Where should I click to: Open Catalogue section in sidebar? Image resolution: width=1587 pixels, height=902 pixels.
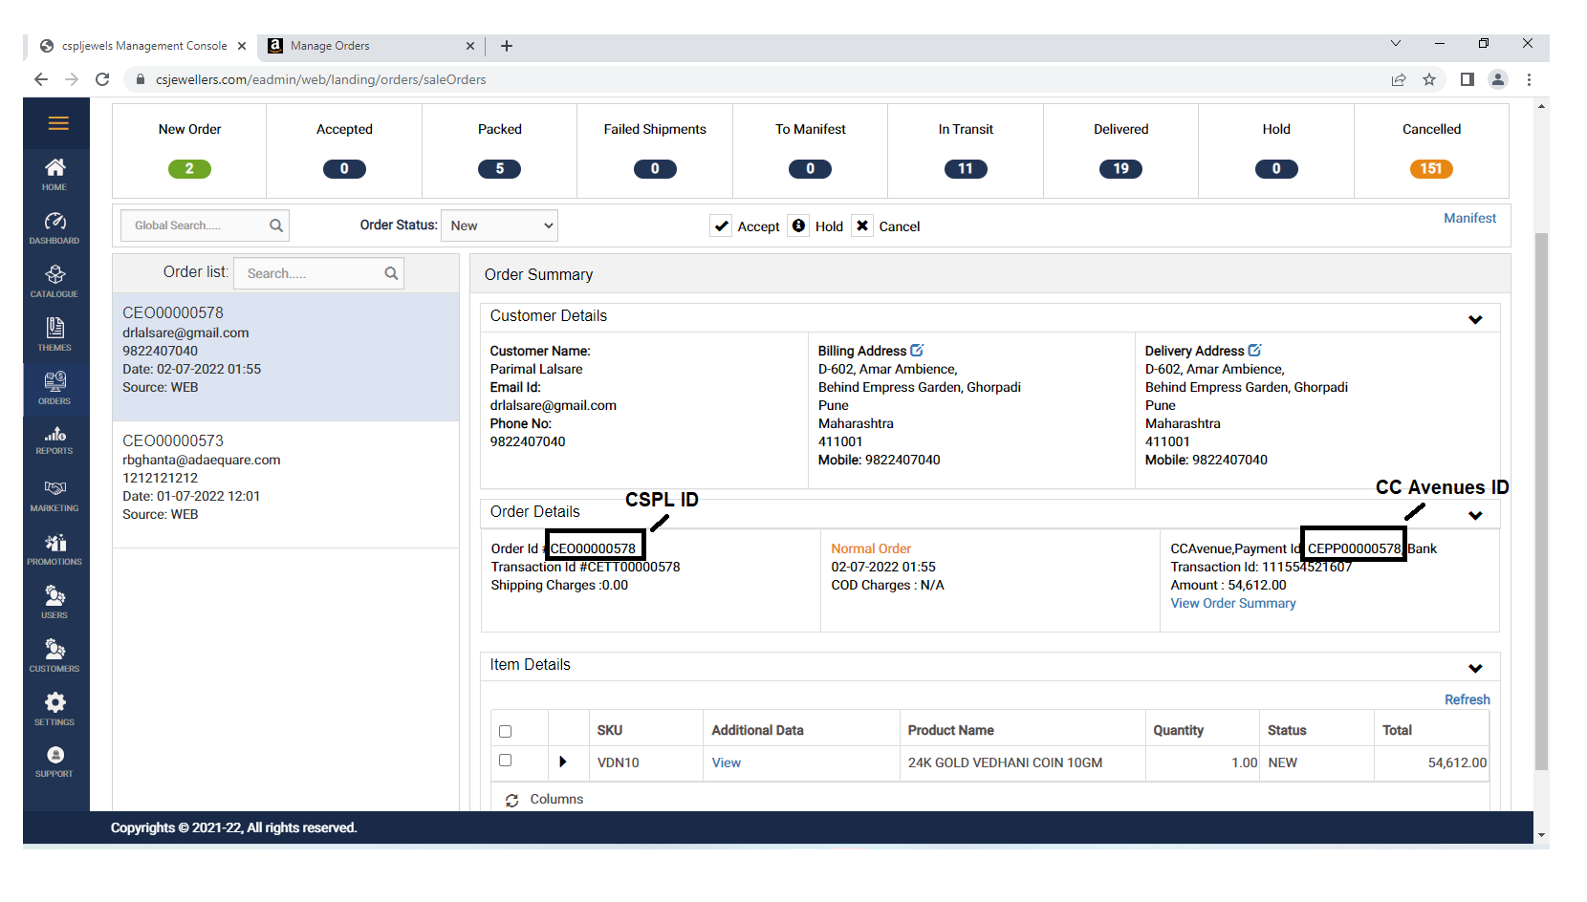pyautogui.click(x=55, y=282)
